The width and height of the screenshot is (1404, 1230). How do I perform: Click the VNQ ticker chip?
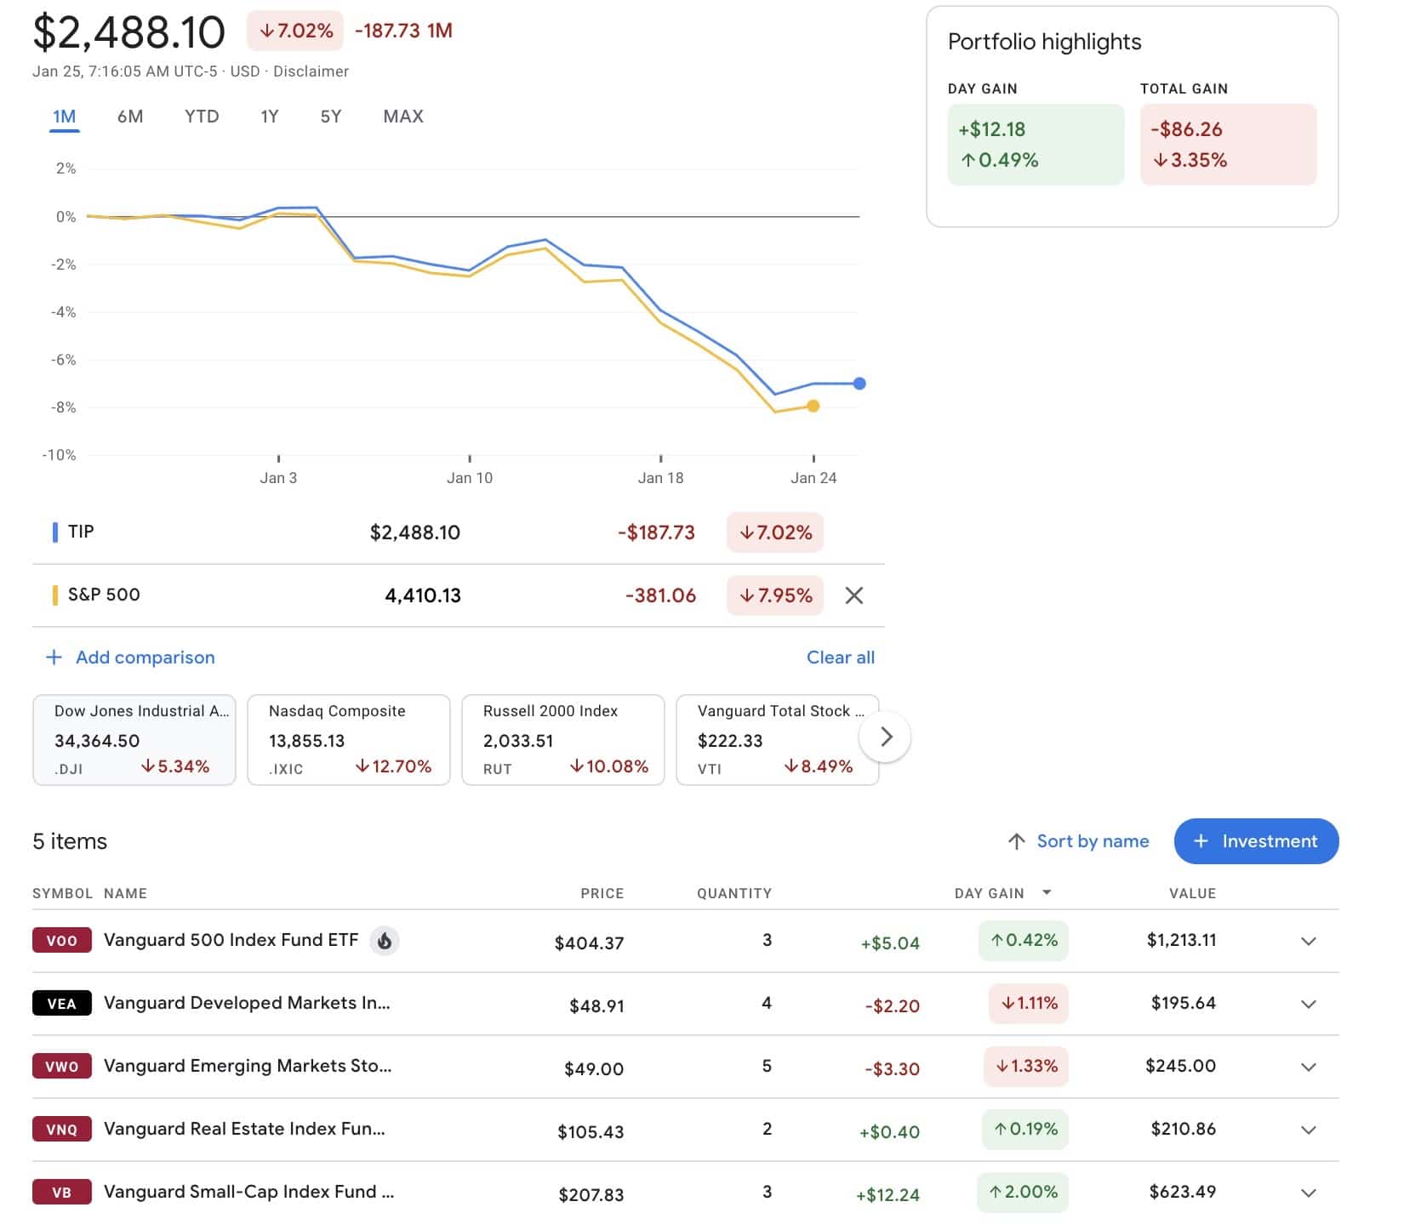[x=60, y=1129]
